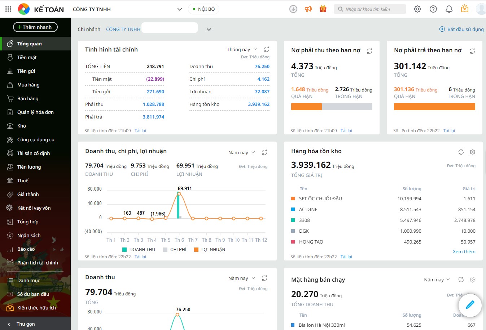Click the gift box icon
The width and height of the screenshot is (486, 330).
click(323, 9)
